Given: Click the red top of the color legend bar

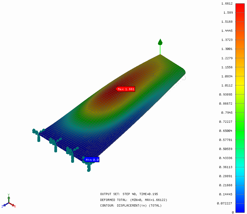Looking at the screenshot, I should click(x=240, y=8).
